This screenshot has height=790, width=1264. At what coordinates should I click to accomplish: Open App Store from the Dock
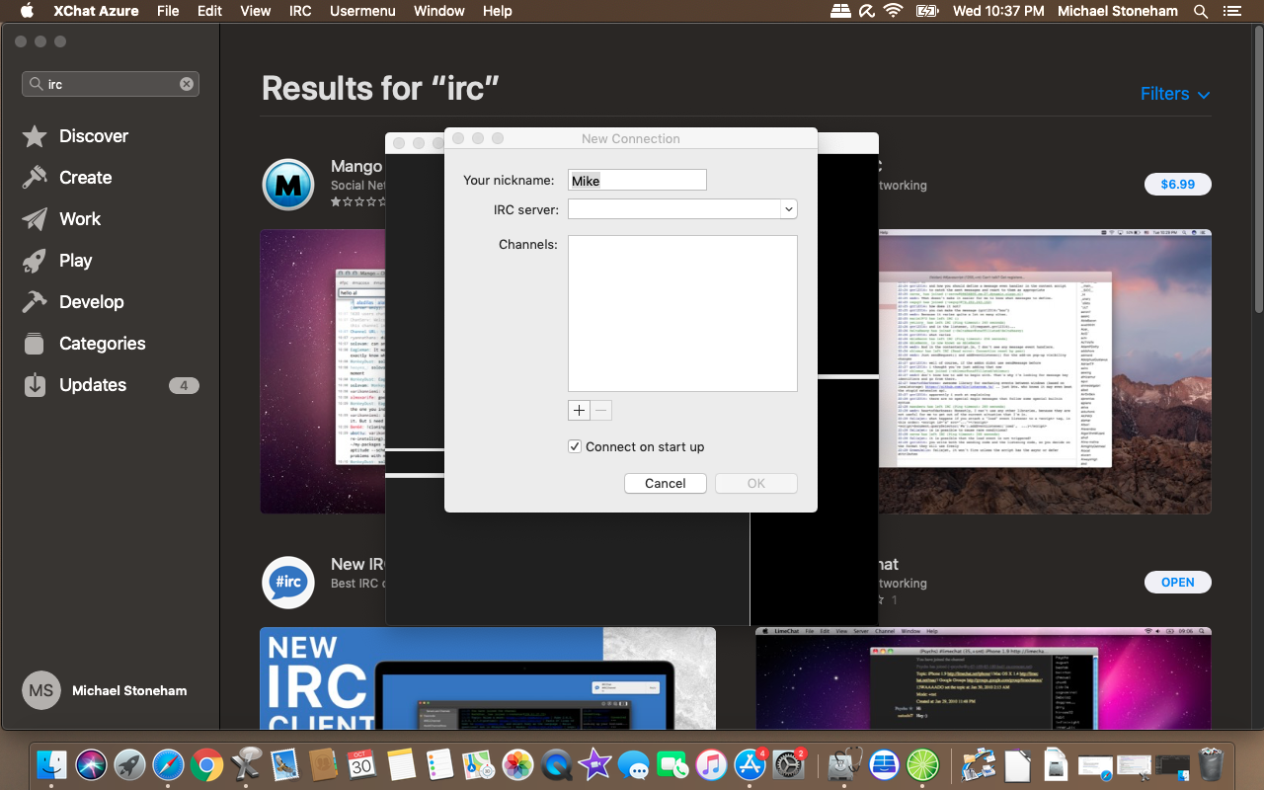(x=750, y=764)
